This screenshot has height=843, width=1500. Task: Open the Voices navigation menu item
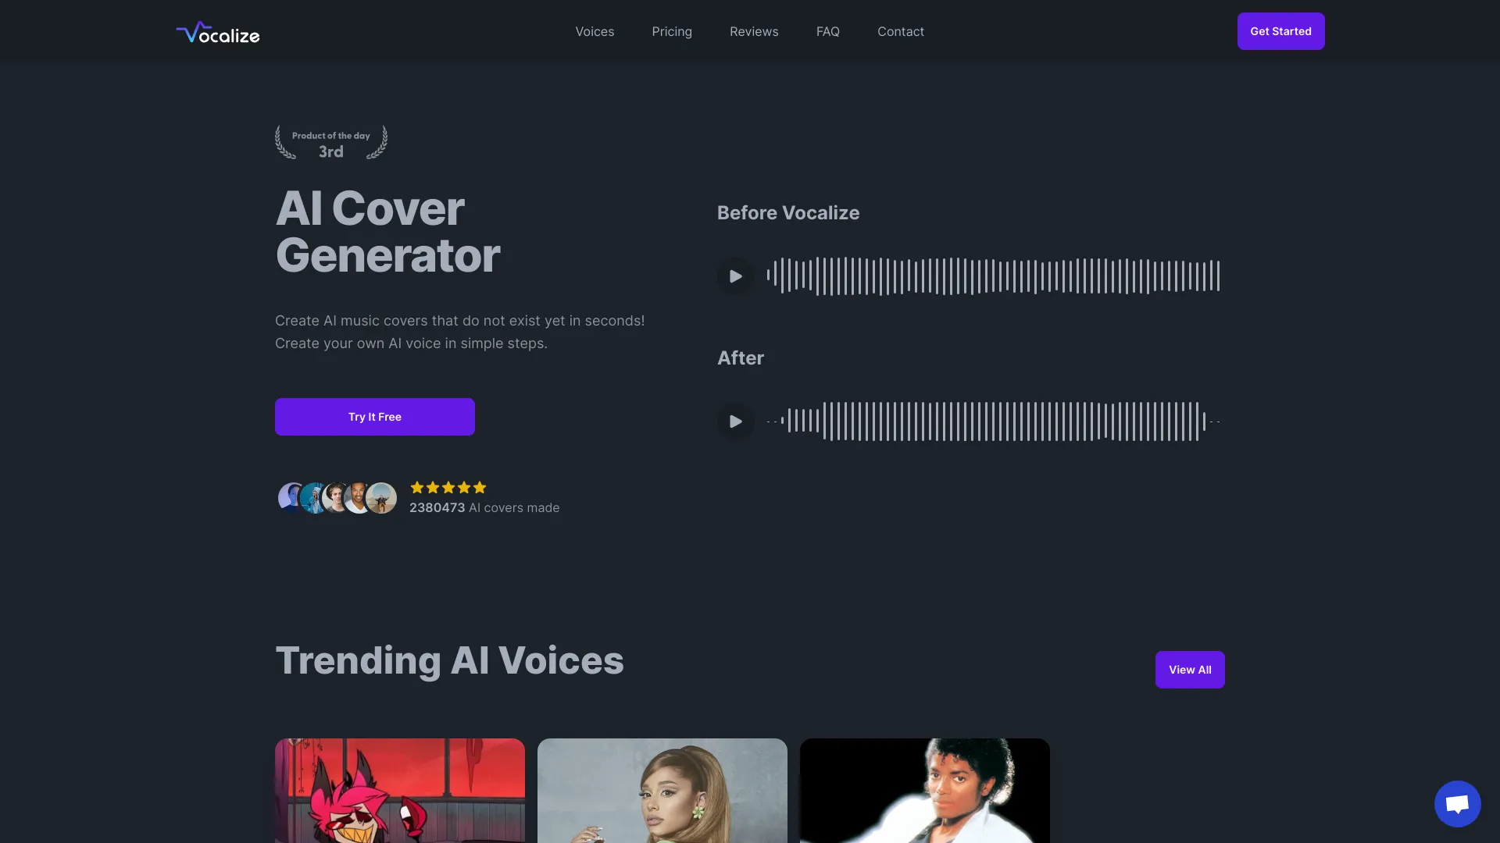pos(595,31)
